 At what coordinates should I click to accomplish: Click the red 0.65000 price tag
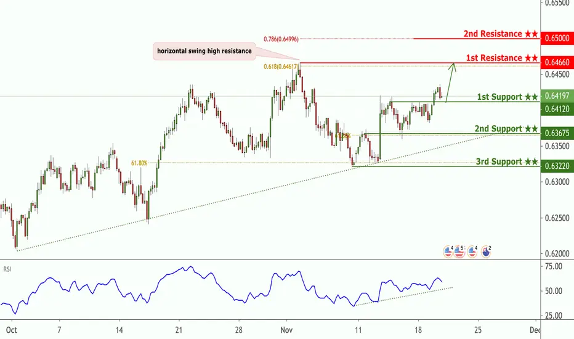tap(557, 38)
